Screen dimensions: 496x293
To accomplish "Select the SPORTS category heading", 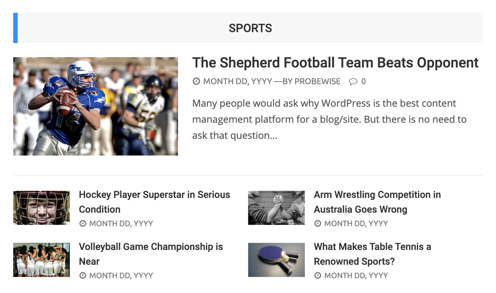I will [250, 28].
